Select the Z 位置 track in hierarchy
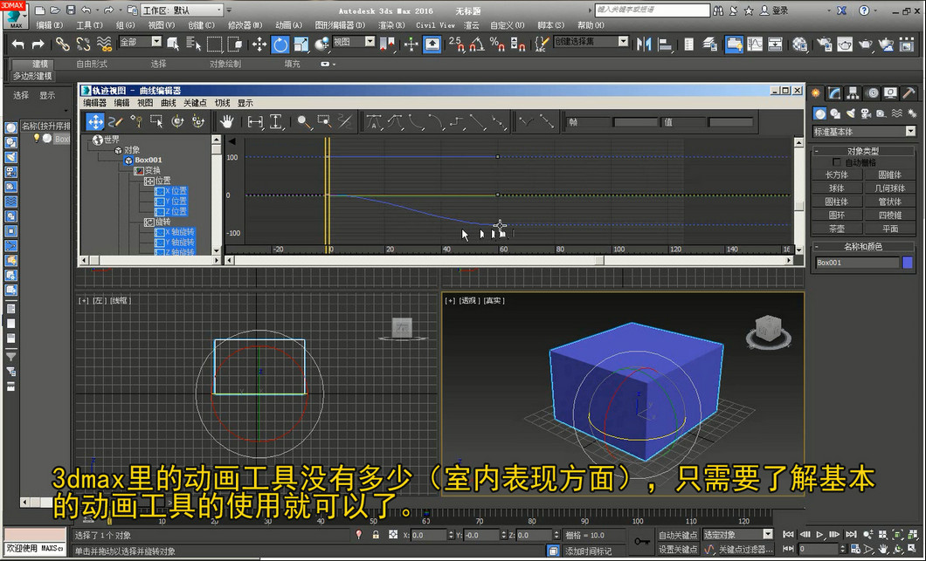 point(177,211)
